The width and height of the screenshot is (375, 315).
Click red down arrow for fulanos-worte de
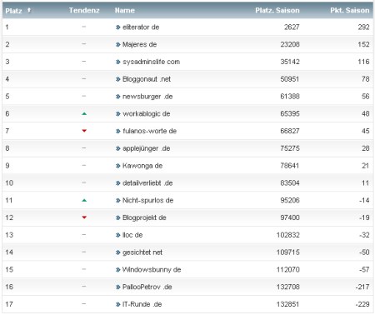click(84, 131)
